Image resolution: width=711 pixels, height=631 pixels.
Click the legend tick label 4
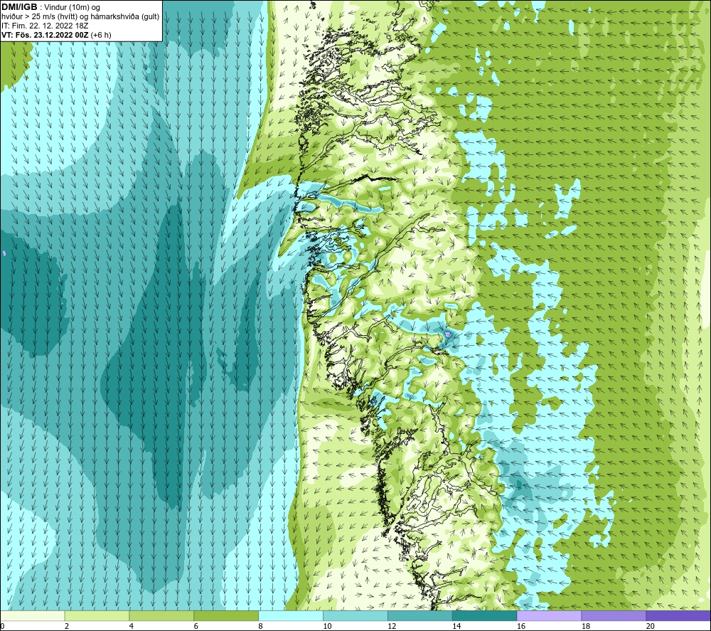point(131,626)
